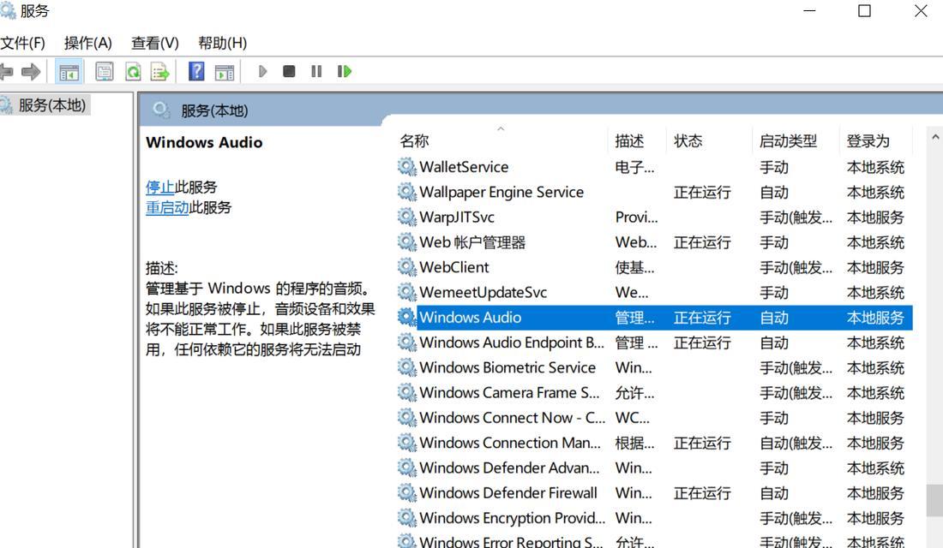Select Windows Encryption Provid... row
Screen dimensions: 943x548
pyautogui.click(x=513, y=518)
